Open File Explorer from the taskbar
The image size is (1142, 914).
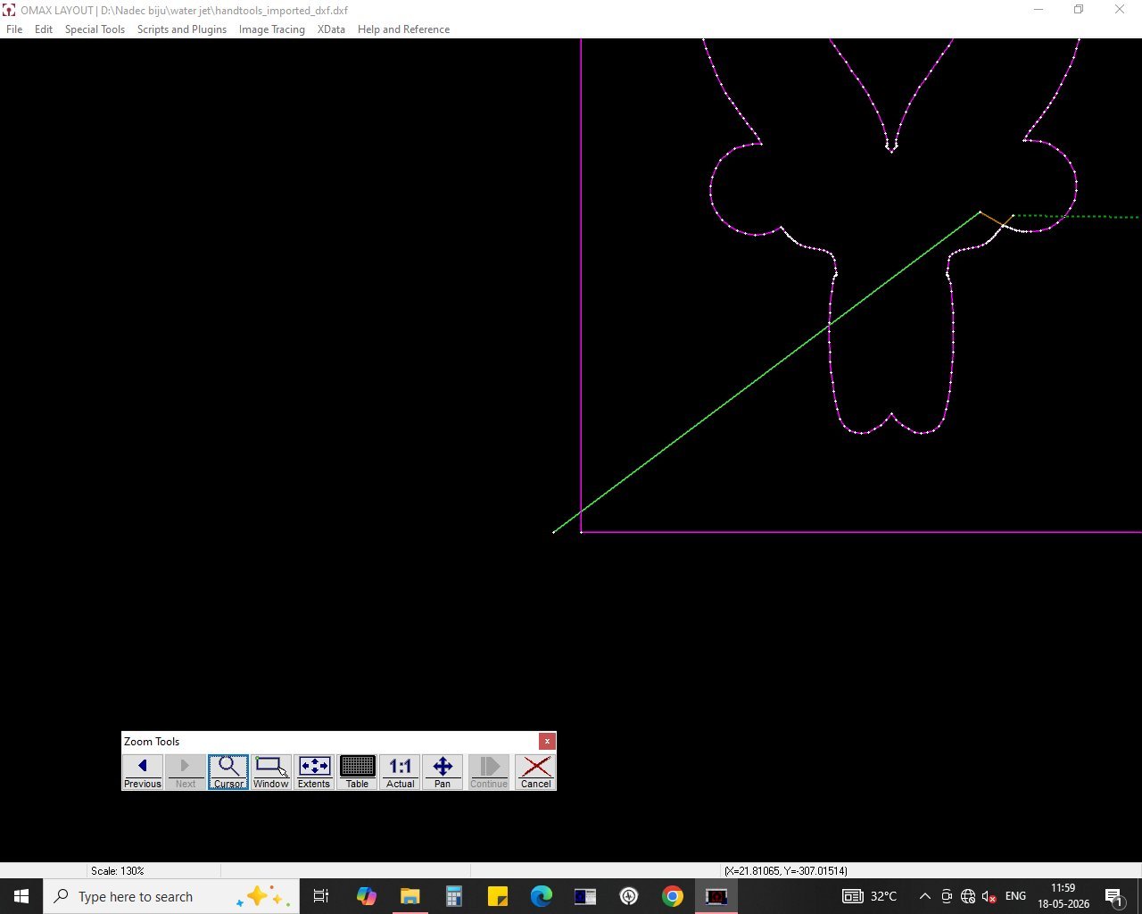410,896
